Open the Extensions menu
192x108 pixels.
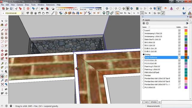tap(50, 5)
